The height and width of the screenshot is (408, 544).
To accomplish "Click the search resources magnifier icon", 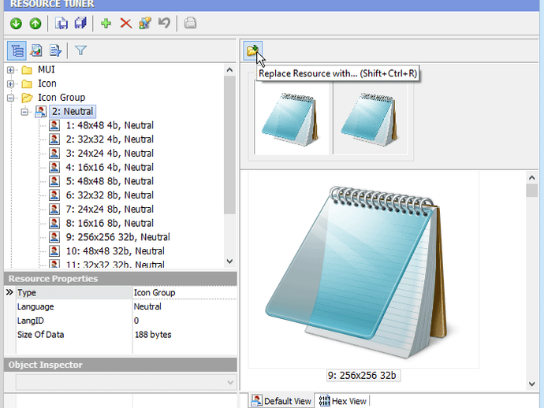I will pos(36,50).
